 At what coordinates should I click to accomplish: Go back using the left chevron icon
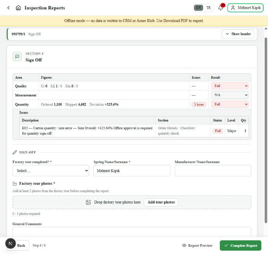pos(8,8)
